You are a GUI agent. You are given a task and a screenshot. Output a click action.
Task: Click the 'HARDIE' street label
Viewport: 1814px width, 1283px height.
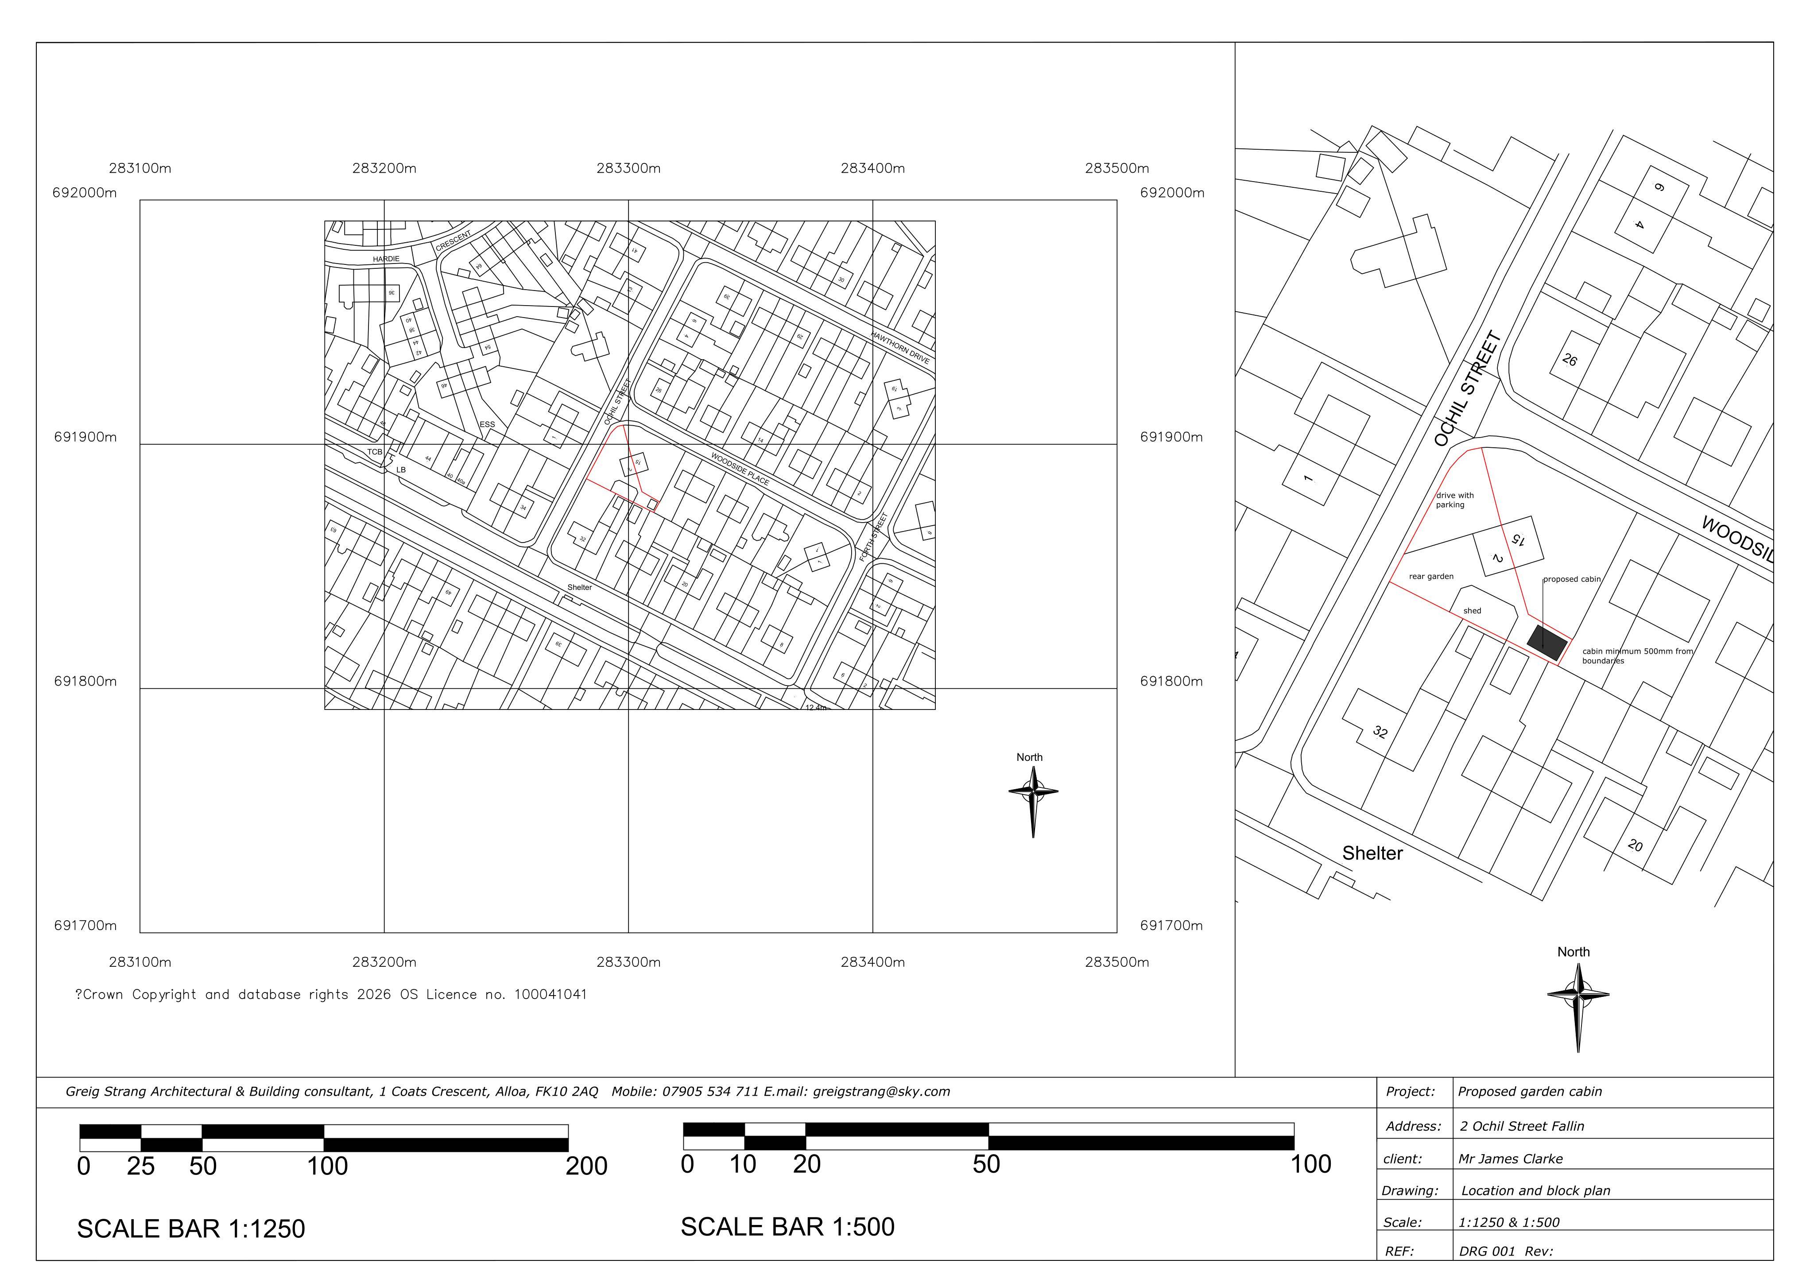386,259
